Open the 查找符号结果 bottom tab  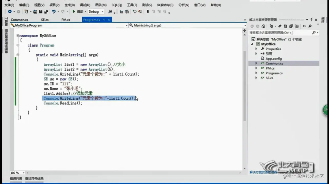34,179
